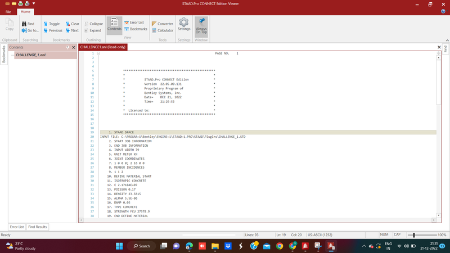Select the Home ribbon tab
This screenshot has height=253, width=450.
pos(25,12)
